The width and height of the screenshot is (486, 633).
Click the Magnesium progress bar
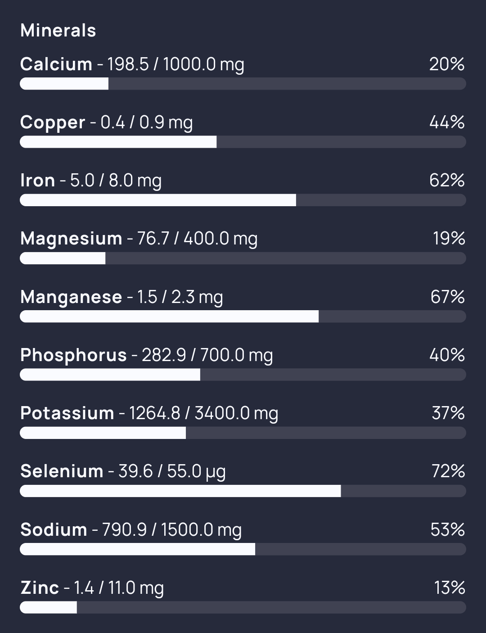click(x=243, y=258)
